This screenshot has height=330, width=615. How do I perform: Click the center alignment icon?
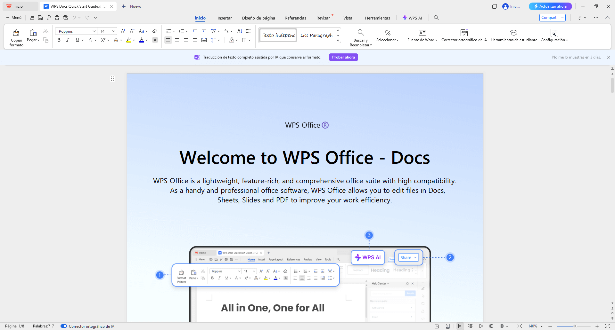coord(177,40)
